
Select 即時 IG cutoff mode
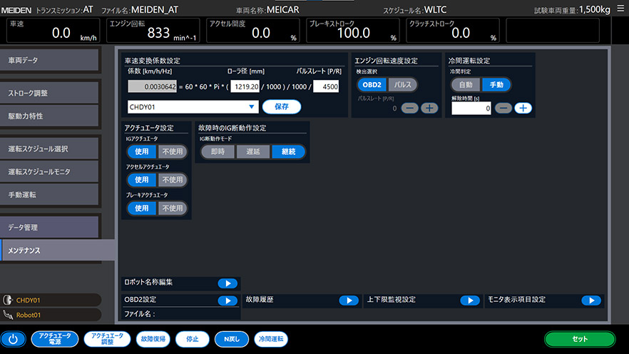218,152
